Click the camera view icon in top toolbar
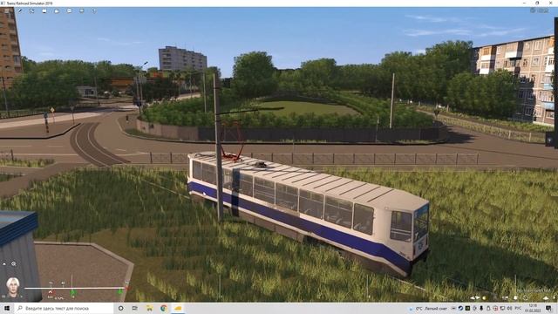Viewport: 558px width, 314px height. (57, 11)
